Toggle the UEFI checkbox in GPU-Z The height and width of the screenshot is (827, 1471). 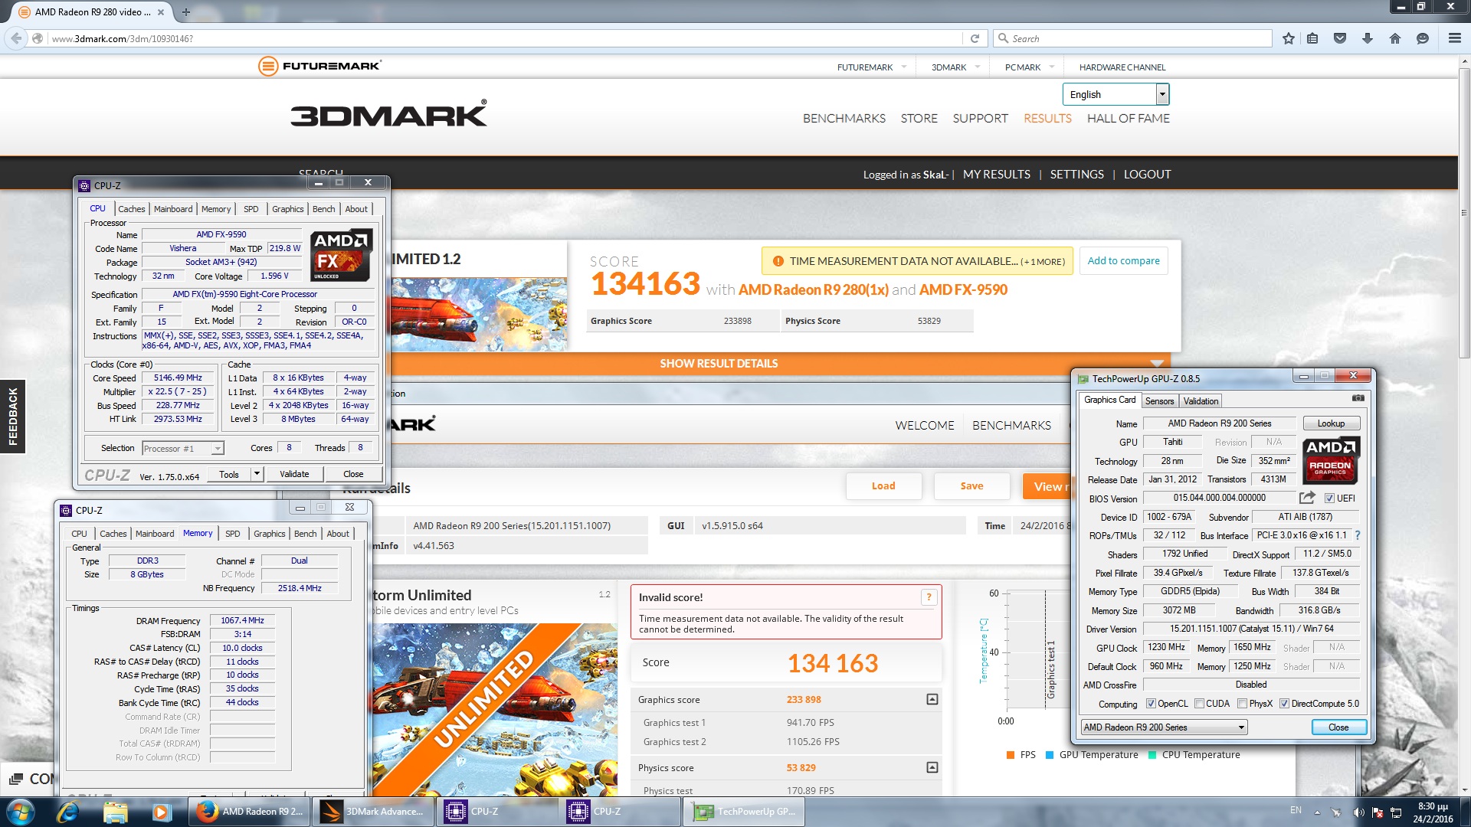[1329, 498]
